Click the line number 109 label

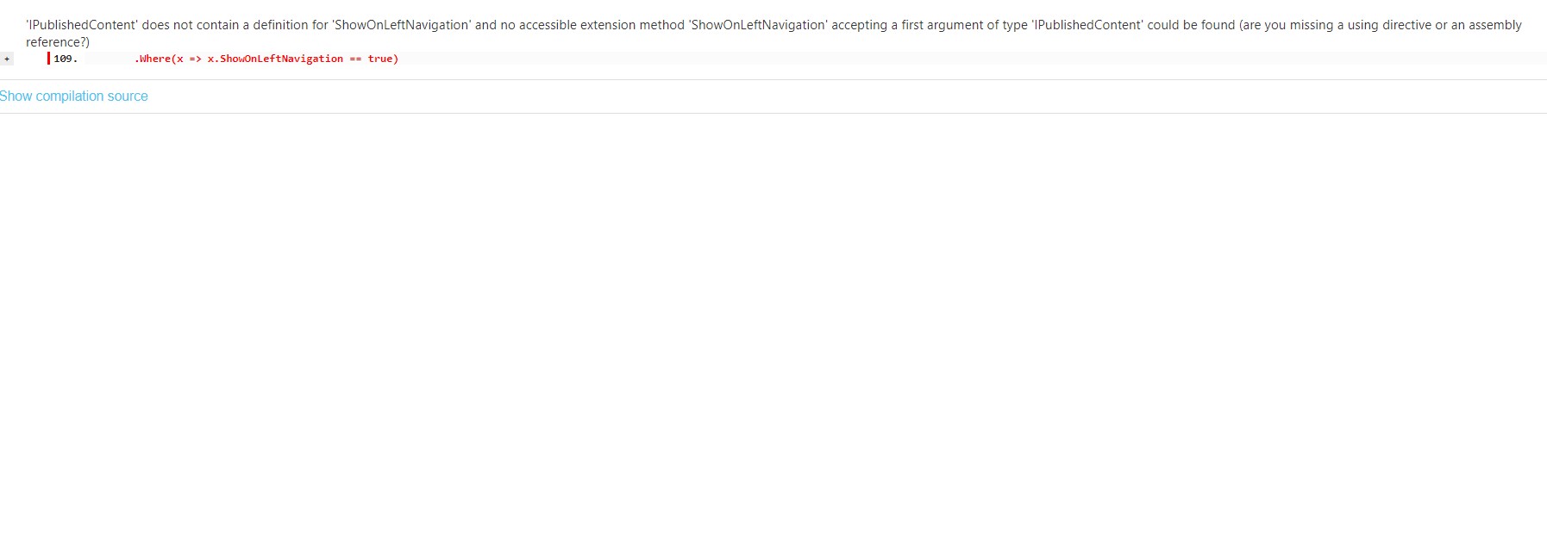[x=66, y=59]
